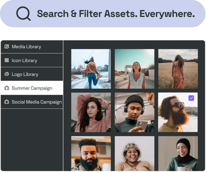Screen dimensions: 206x172
Task: Go to Logo Library
Action: [x=32, y=74]
